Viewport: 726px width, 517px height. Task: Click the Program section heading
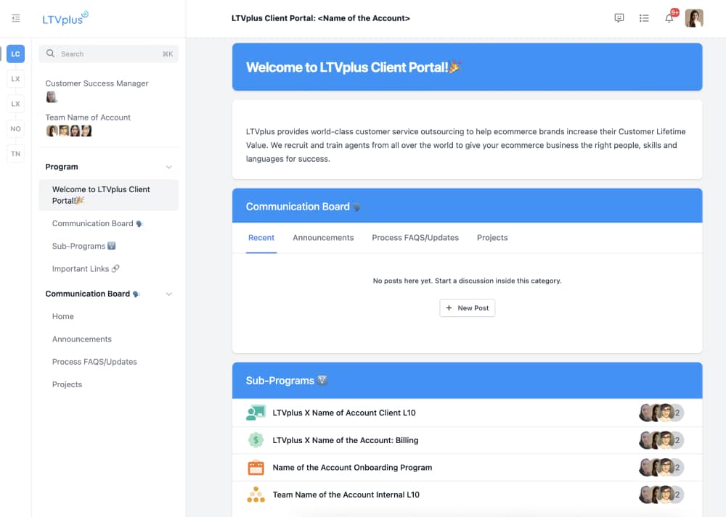click(x=62, y=167)
